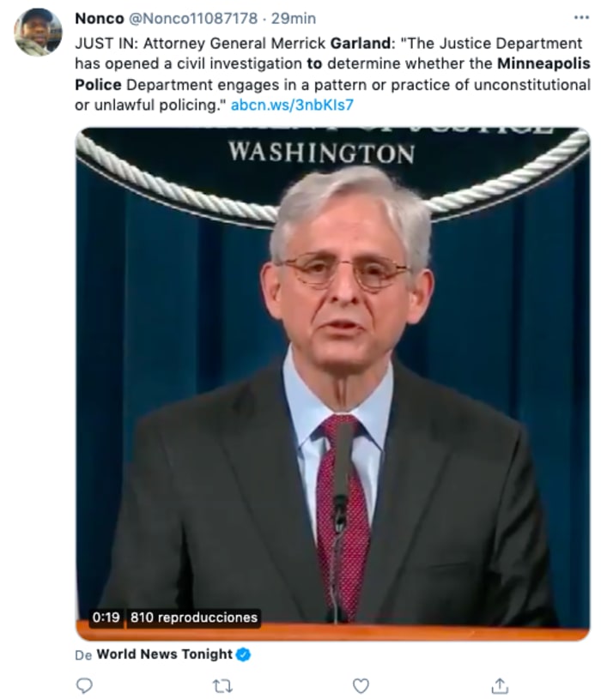This screenshot has width=601, height=699.
Task: Open the three-dot more options menu
Action: coord(581,18)
